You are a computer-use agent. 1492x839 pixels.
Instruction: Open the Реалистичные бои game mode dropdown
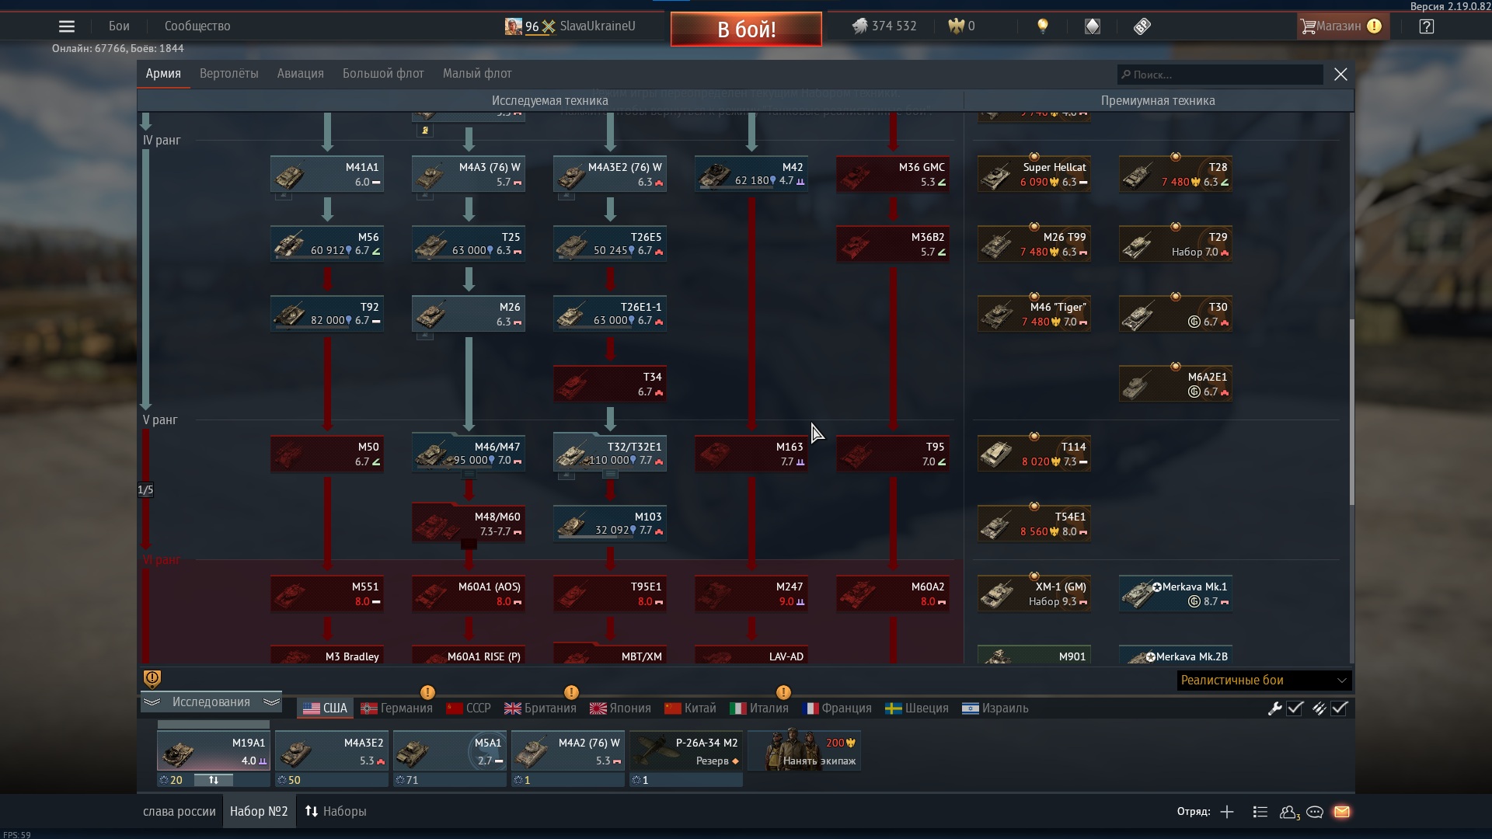(x=1264, y=681)
